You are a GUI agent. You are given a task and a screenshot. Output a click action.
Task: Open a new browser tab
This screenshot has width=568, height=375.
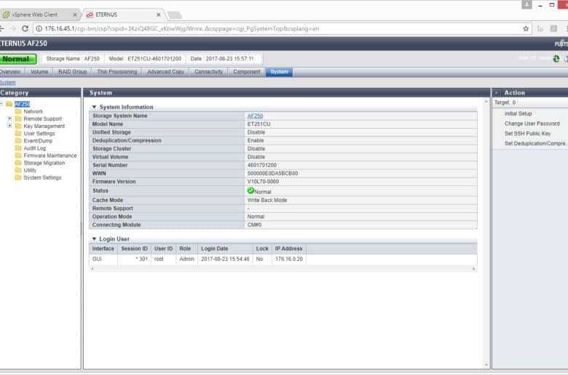coord(174,15)
